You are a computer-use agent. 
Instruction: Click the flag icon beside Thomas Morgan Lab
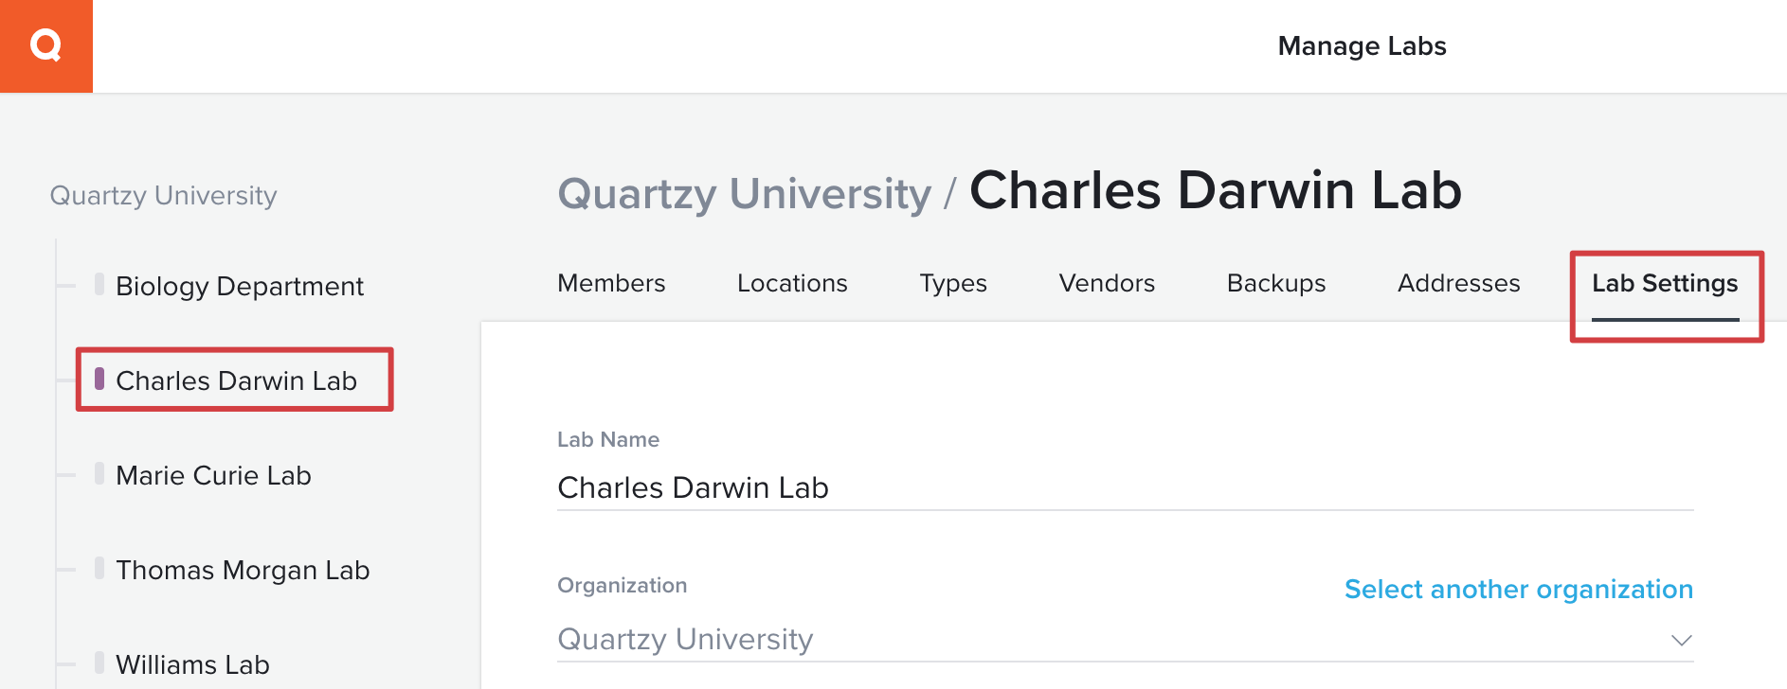pyautogui.click(x=99, y=569)
